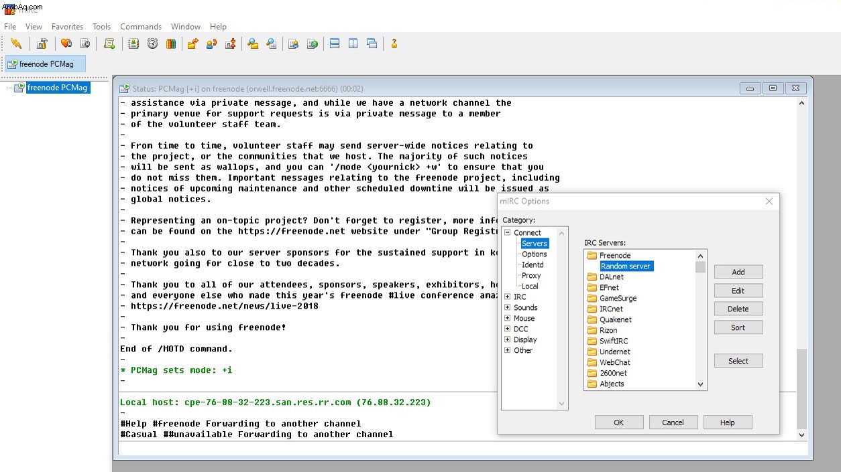The width and height of the screenshot is (841, 472).
Task: Expand the Display category
Action: click(x=508, y=340)
